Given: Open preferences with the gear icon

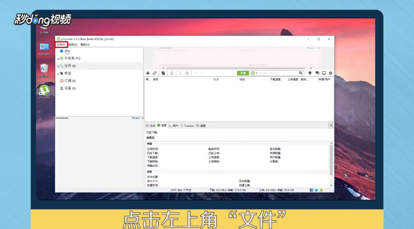Looking at the screenshot, I should click(331, 73).
